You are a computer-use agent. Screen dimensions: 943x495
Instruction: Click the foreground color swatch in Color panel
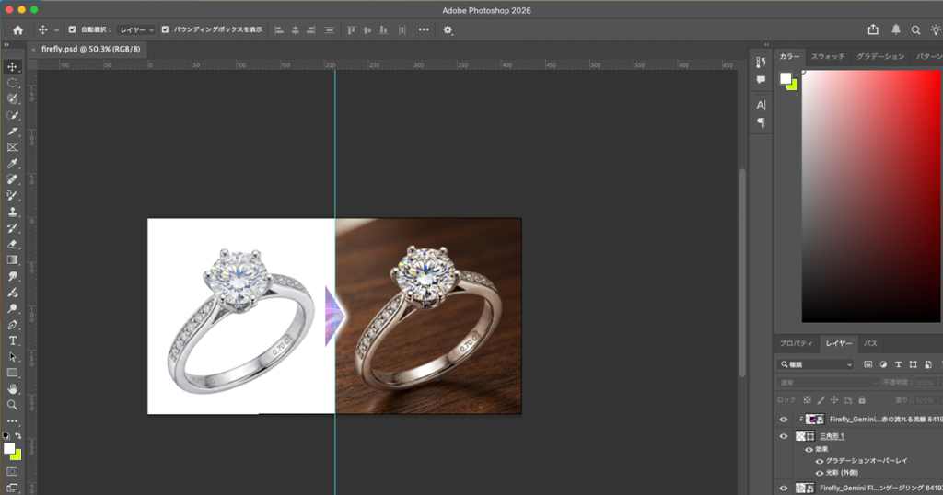click(x=786, y=78)
